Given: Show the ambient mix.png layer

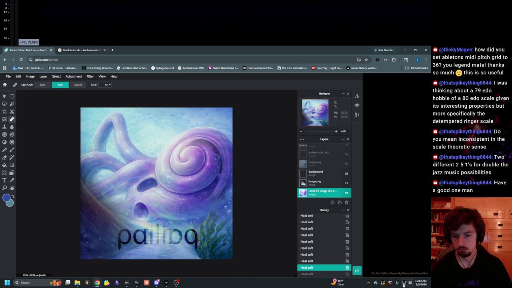Looking at the screenshot, I should (346, 154).
